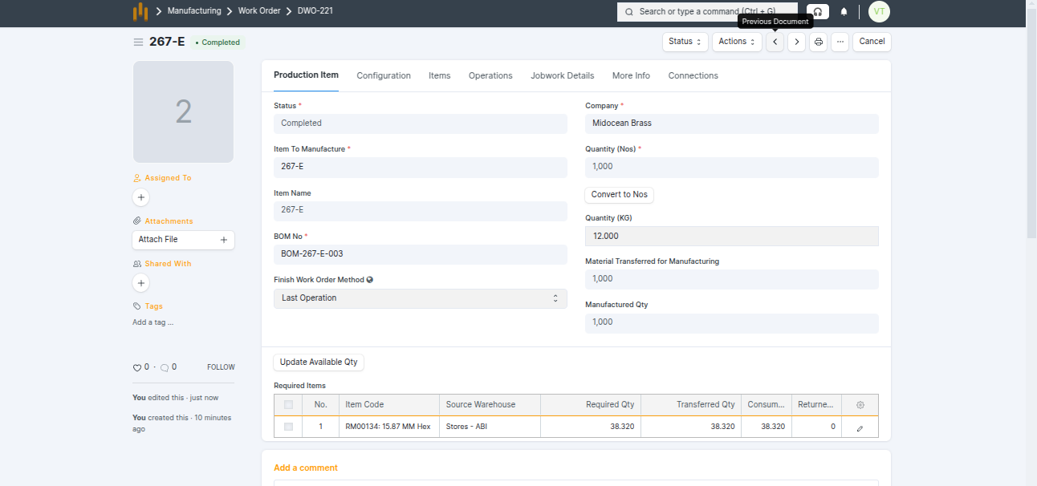Click the headset help icon

[x=817, y=12]
